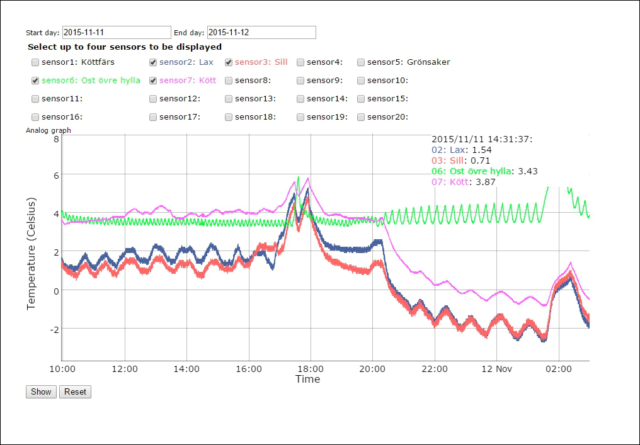Click the 'Time' x-axis title

click(308, 380)
